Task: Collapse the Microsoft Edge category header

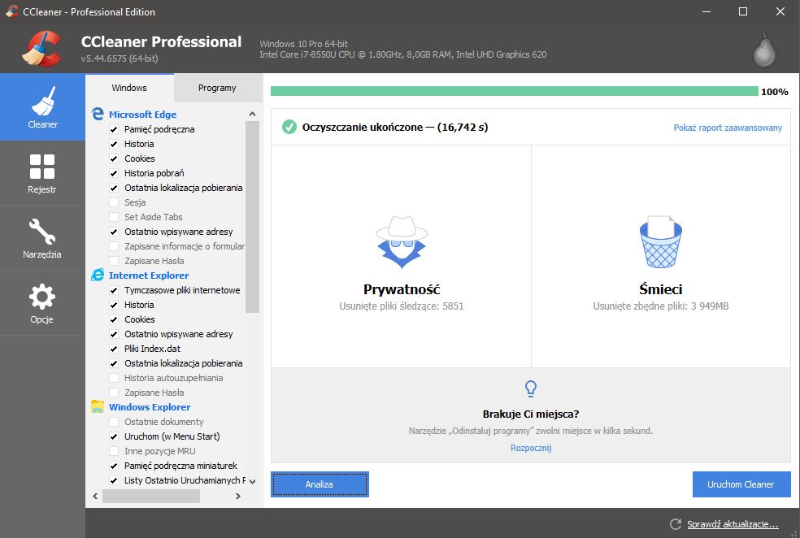Action: (142, 115)
